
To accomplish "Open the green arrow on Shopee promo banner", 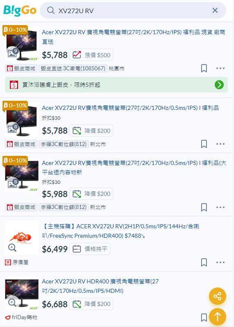I will click(x=219, y=85).
